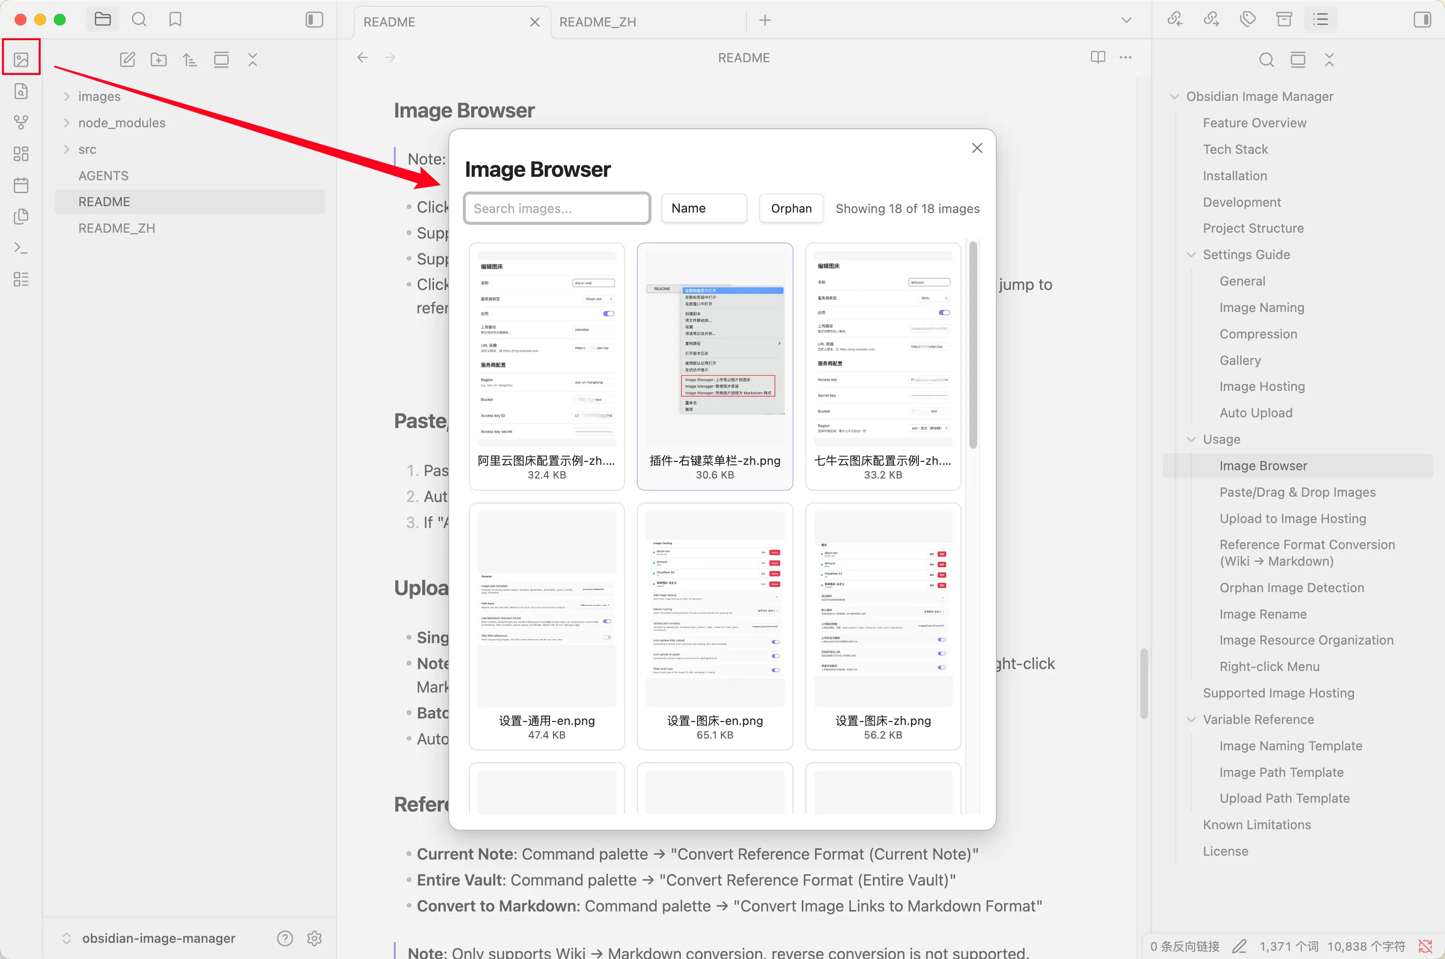Change sort order of file explorer

(x=190, y=59)
